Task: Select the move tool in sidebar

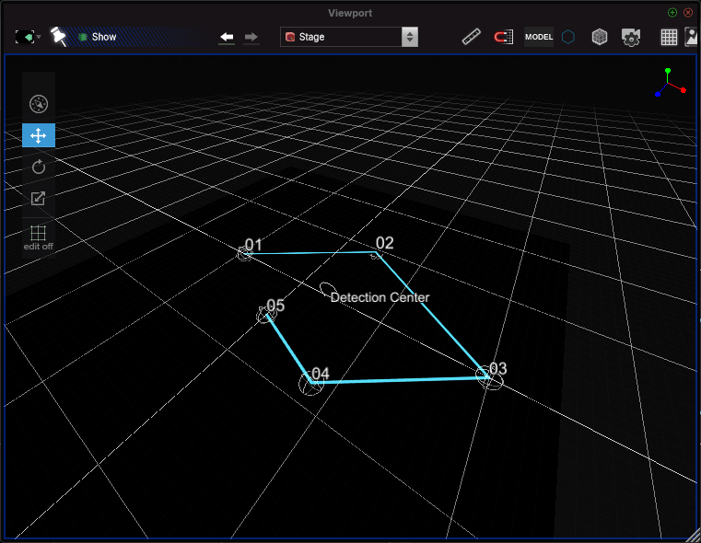Action: (x=39, y=135)
